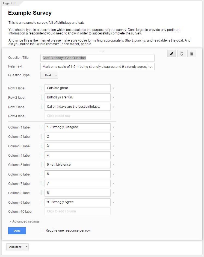Click the duplicate question icon
204x257 pixels.
click(181, 53)
